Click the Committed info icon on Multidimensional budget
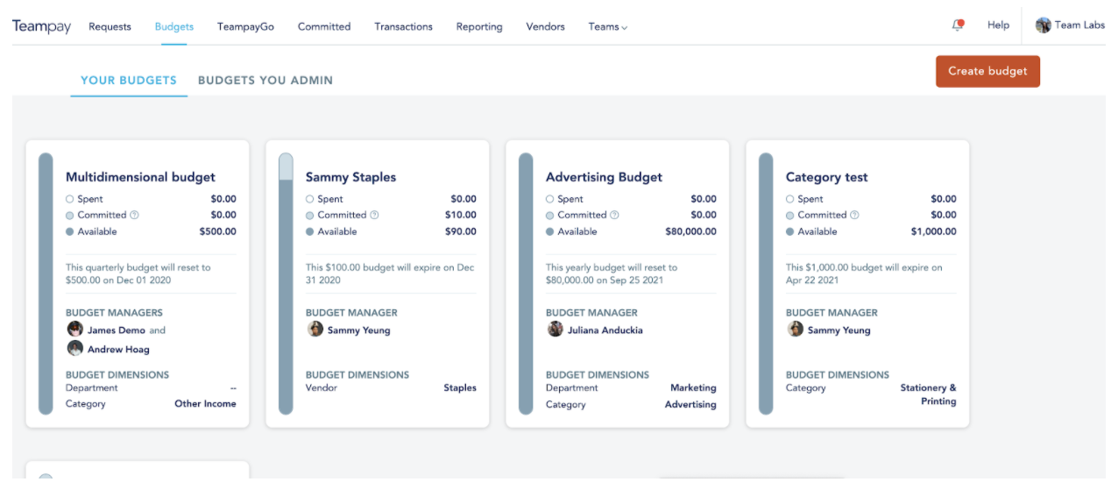Viewport: 1111px width, 482px height. pyautogui.click(x=135, y=215)
